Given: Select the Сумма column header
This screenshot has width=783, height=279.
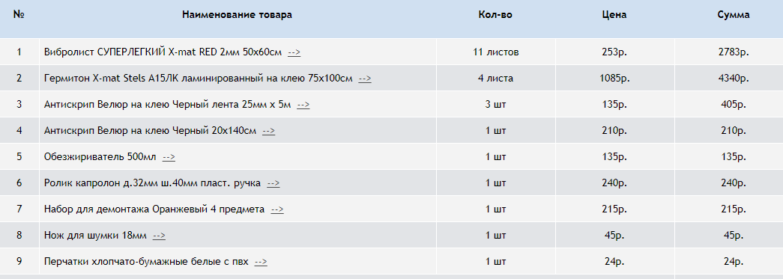Looking at the screenshot, I should pyautogui.click(x=734, y=15).
